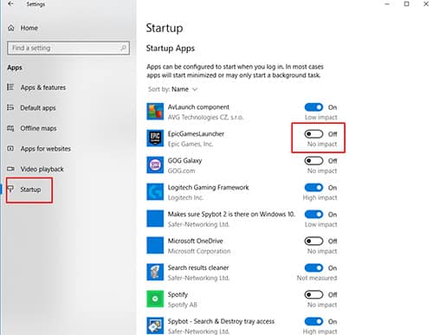433x335 pixels.
Task: Click Logitech Inc. publisher text
Action: pyautogui.click(x=185, y=197)
